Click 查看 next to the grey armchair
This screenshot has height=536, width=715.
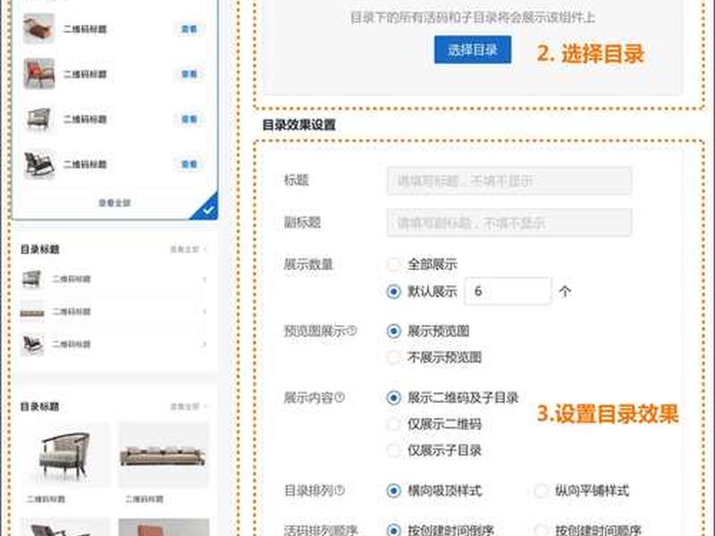189,119
